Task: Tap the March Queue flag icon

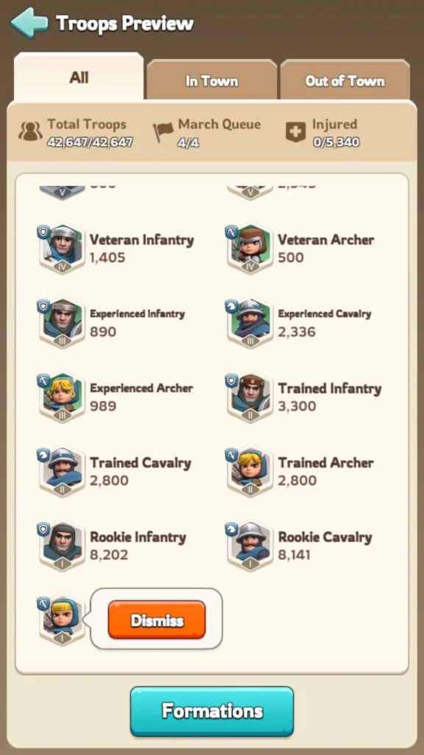Action: click(x=163, y=132)
